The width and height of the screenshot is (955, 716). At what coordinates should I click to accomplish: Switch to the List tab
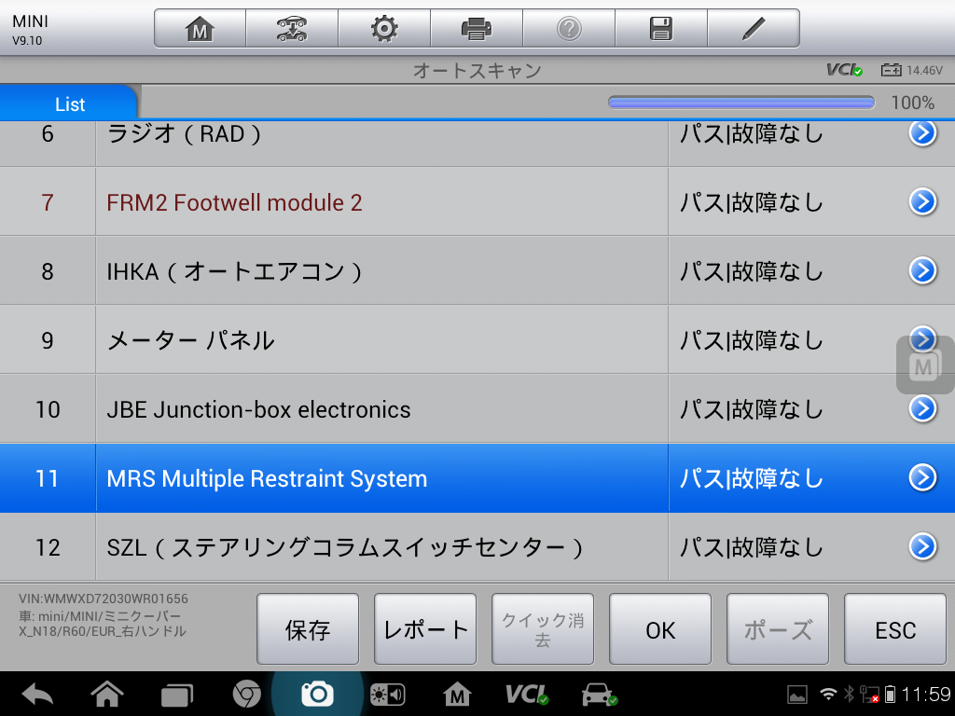(69, 103)
